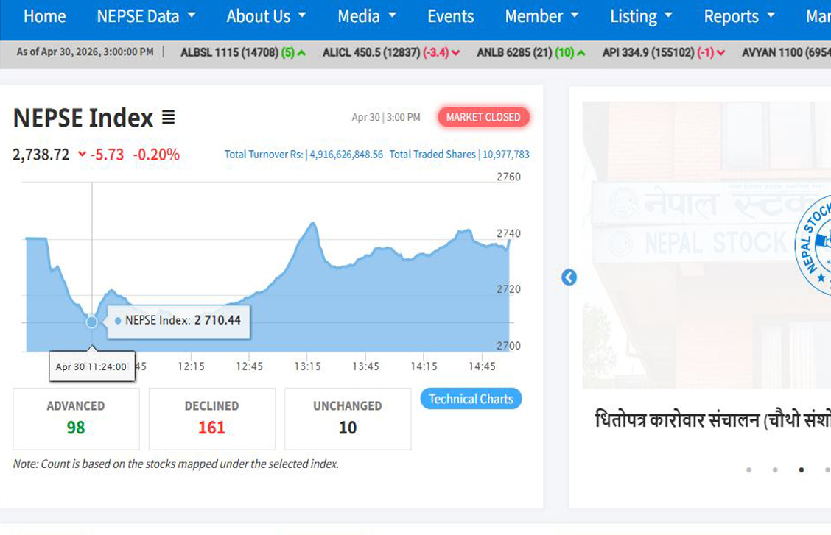This screenshot has height=535, width=831.
Task: Open the NEPSE Index hamburger menu icon
Action: [168, 117]
